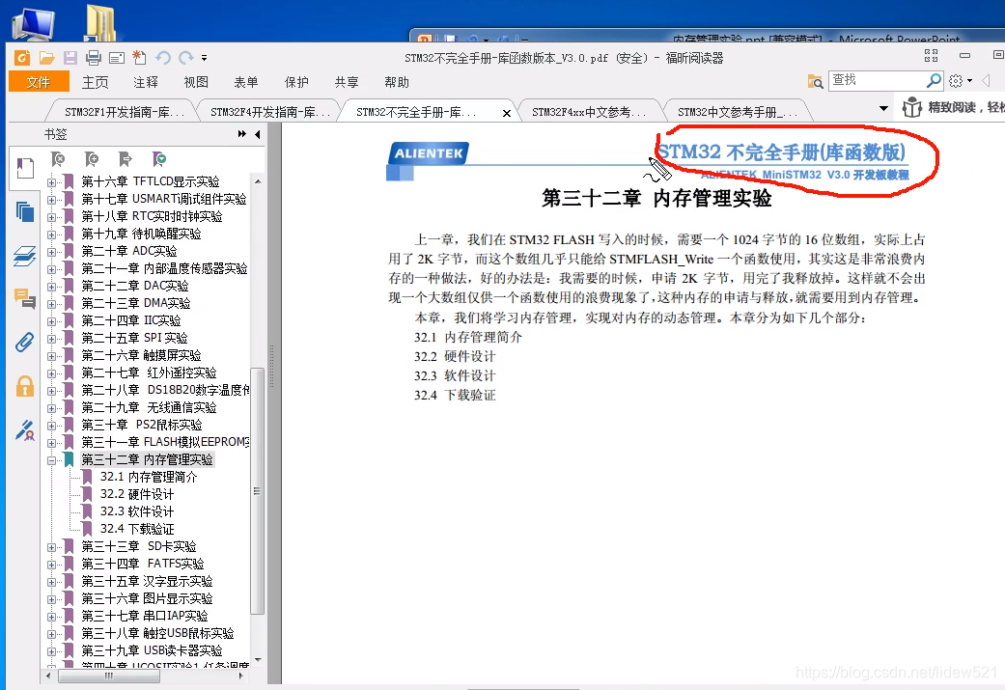Viewport: 1005px width, 690px height.
Task: Expand 第三十章 PS2鼠标实验 bookmark node
Action: click(52, 426)
